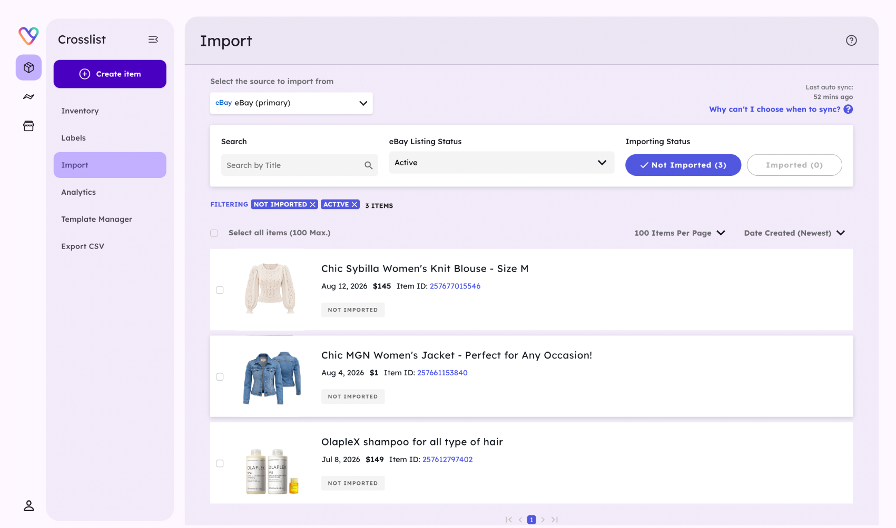
Task: Open the eBay Listing Status Active dropdown
Action: (501, 163)
